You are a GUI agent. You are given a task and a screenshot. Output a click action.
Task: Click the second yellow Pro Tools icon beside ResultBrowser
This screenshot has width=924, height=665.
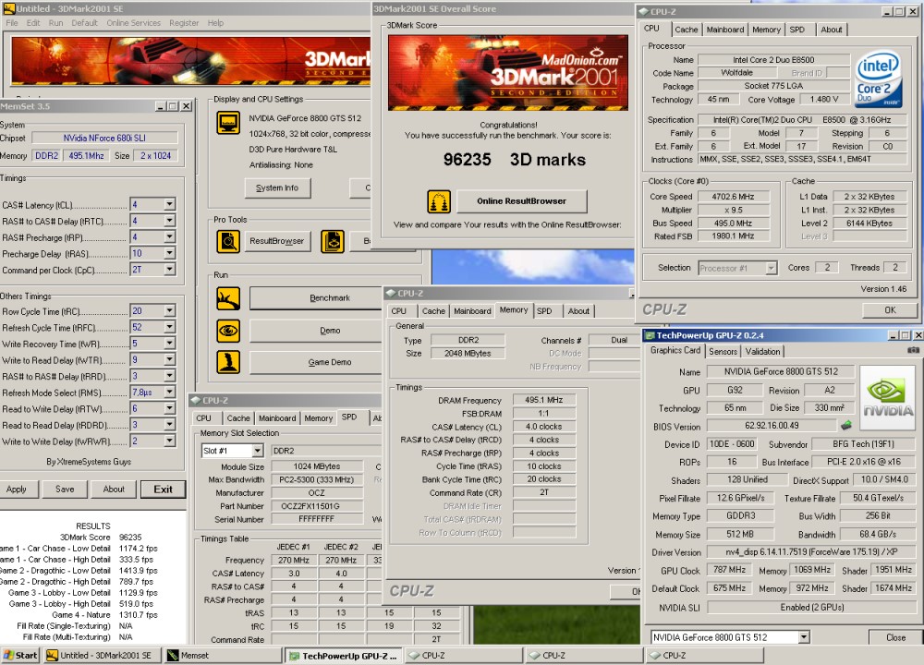point(333,241)
